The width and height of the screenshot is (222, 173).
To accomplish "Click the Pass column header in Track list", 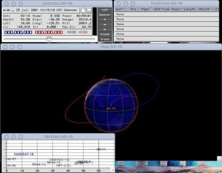I will click(146, 9).
